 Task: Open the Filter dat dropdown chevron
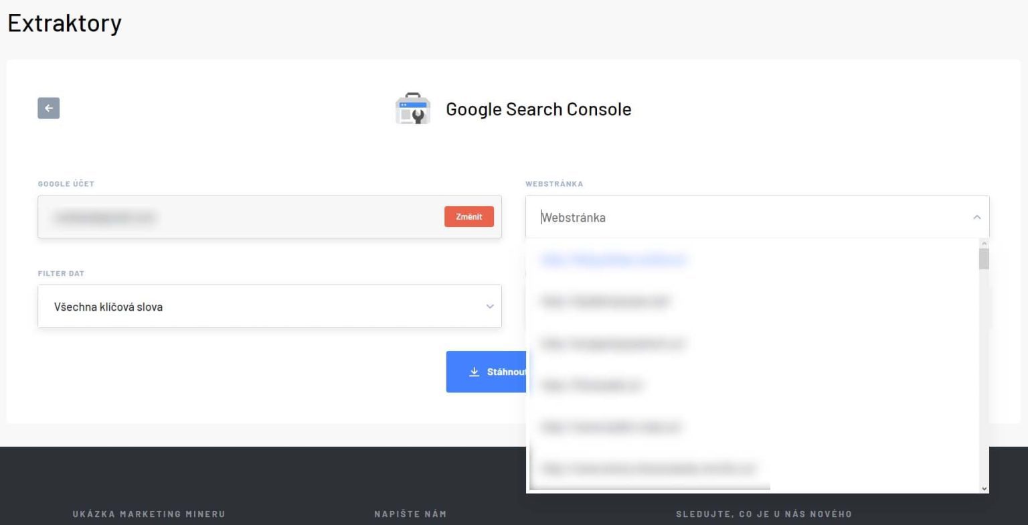[x=489, y=307]
